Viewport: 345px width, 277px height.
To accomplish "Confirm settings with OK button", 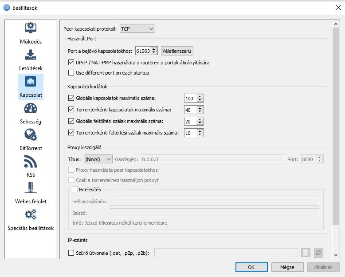I will (x=251, y=267).
